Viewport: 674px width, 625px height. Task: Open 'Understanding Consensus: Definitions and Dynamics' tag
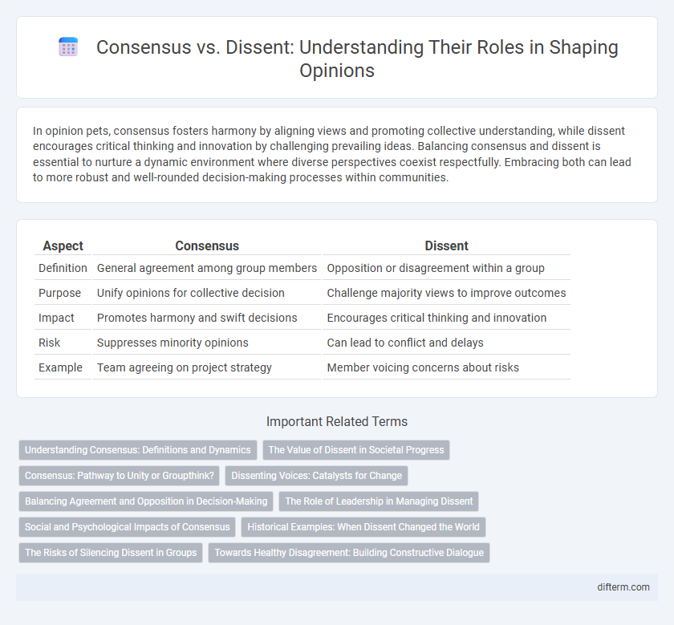tap(137, 450)
